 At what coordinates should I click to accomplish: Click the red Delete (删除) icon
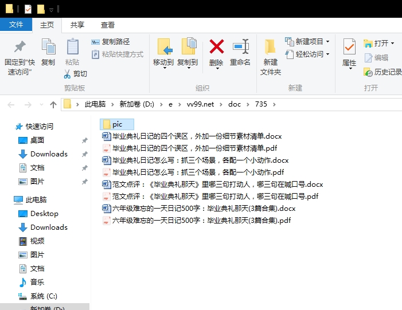pos(216,46)
